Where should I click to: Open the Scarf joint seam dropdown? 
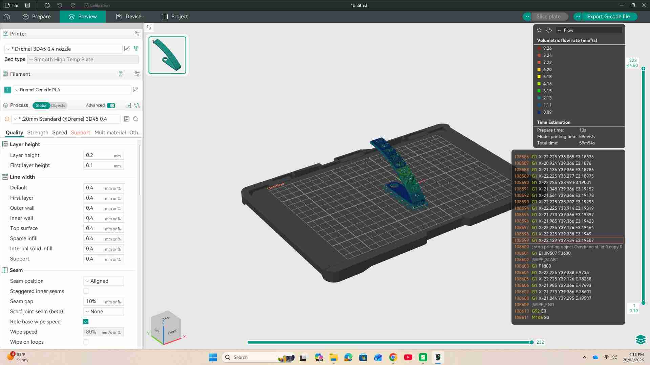point(104,312)
